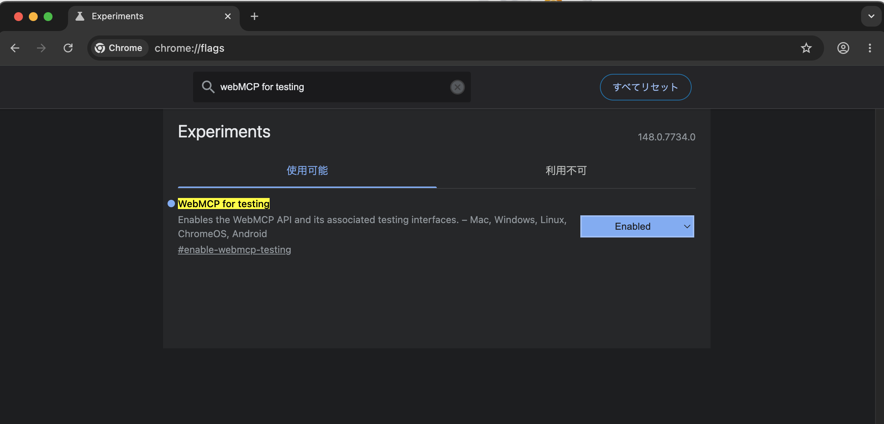Image resolution: width=884 pixels, height=424 pixels.
Task: Click the back navigation arrow
Action: (15, 48)
